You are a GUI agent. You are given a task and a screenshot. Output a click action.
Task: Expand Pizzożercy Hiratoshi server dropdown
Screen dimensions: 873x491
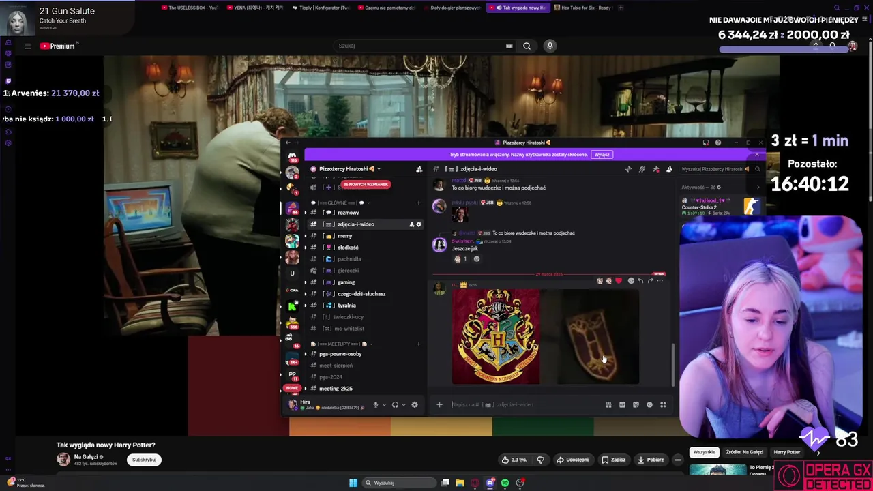coord(379,169)
